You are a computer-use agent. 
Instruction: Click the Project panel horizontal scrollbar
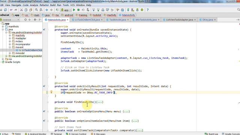(x=15, y=130)
